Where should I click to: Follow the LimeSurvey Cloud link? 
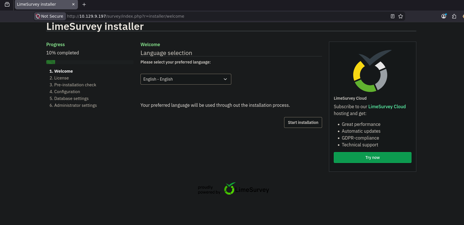387,107
